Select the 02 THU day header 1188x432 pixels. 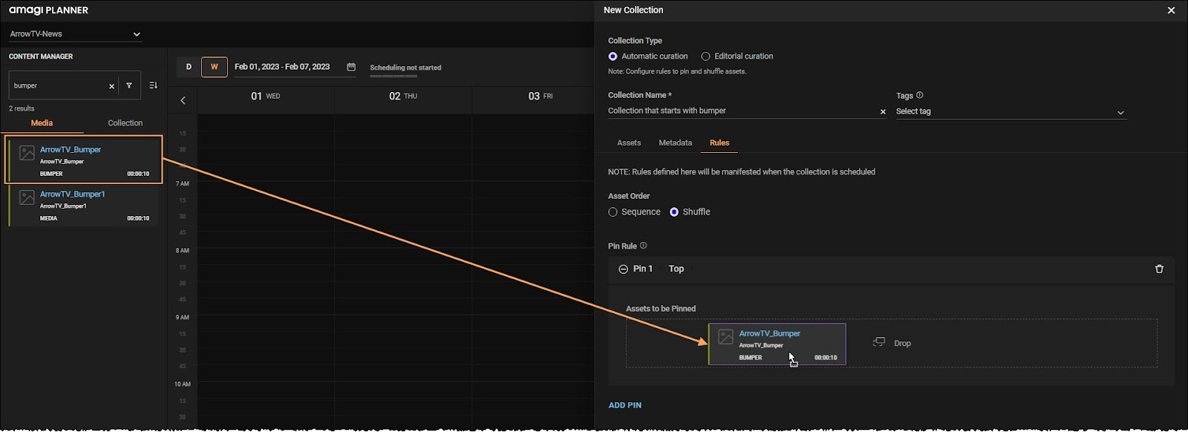[x=403, y=96]
